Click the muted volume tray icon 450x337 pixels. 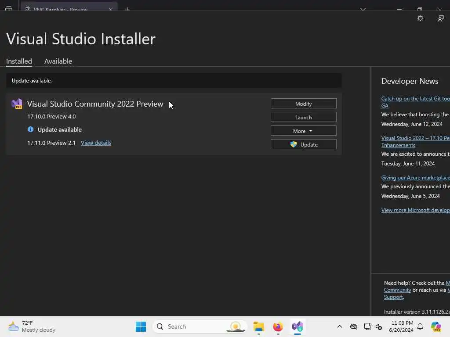[378, 326]
